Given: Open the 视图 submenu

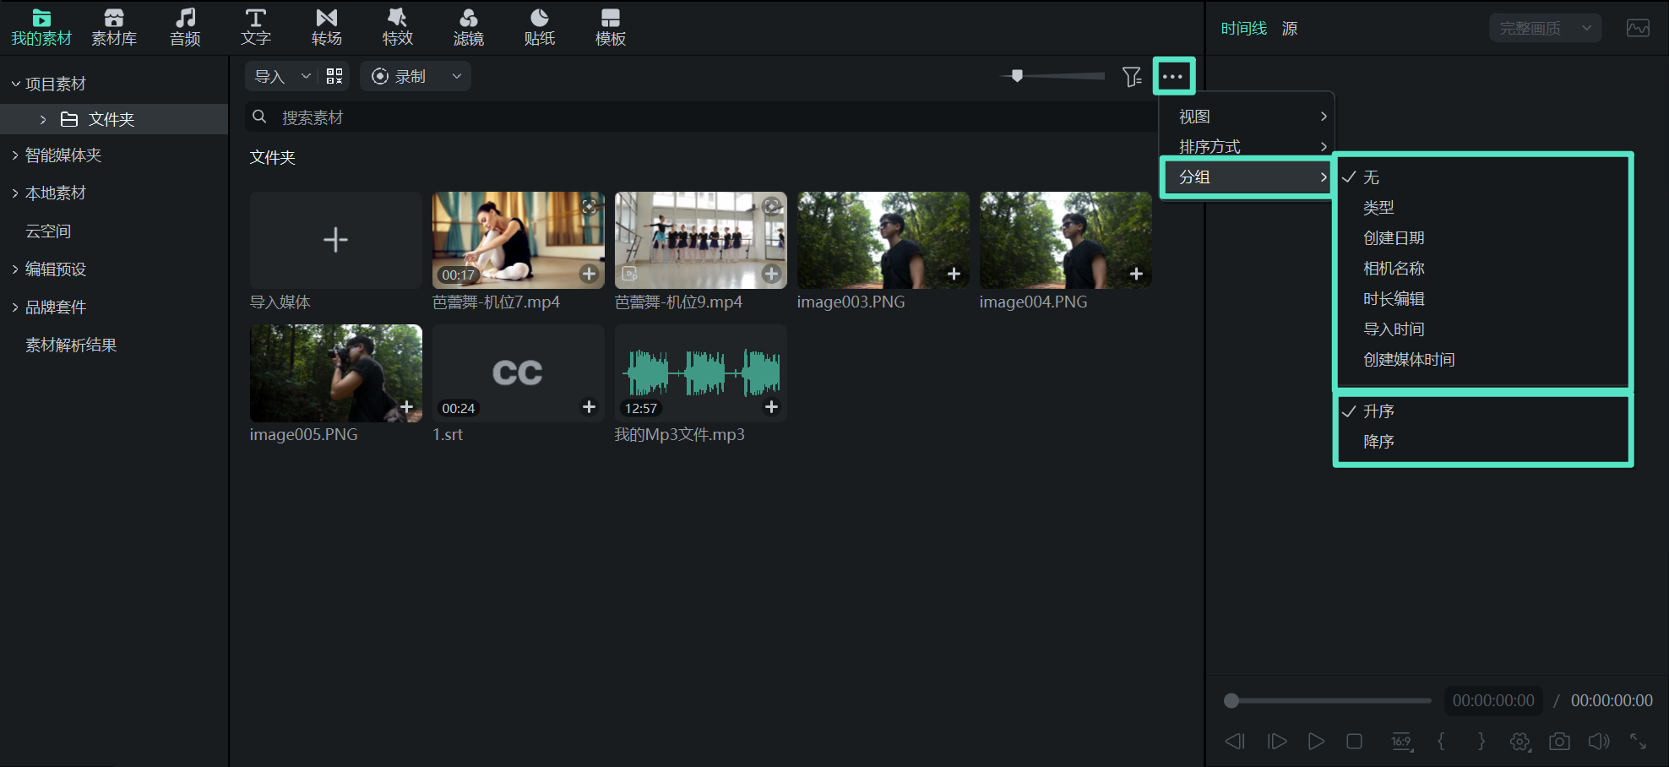Looking at the screenshot, I should pyautogui.click(x=1247, y=117).
